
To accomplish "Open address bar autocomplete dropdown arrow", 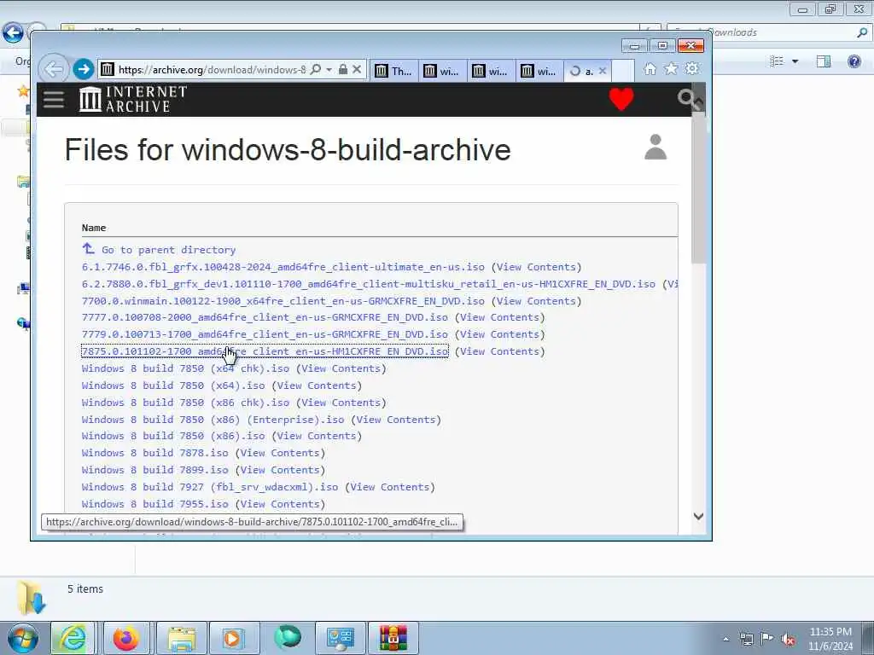I will 329,70.
